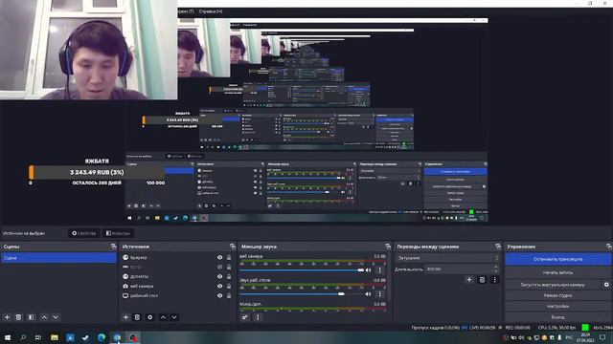Add a new source with plus icon in Источники

[x=125, y=317]
